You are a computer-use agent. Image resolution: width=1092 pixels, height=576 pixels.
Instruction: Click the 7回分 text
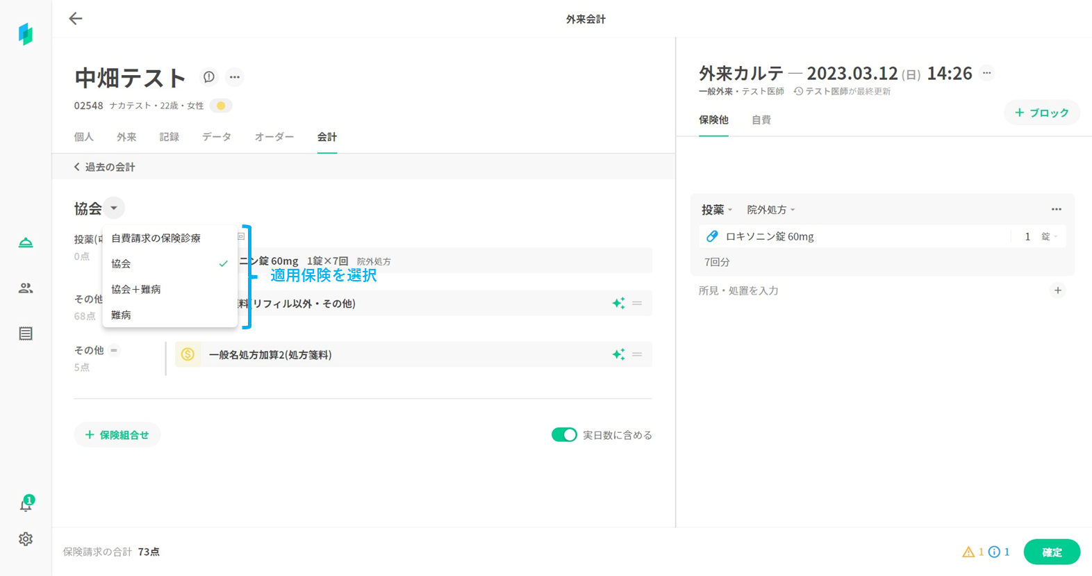[717, 262]
